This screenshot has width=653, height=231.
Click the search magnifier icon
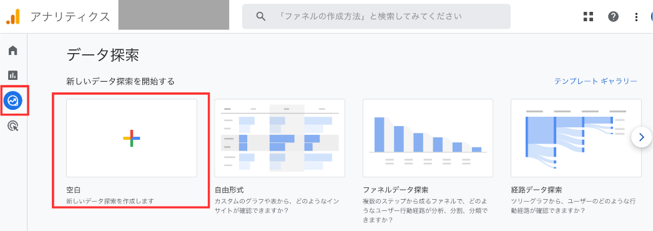[x=261, y=17]
